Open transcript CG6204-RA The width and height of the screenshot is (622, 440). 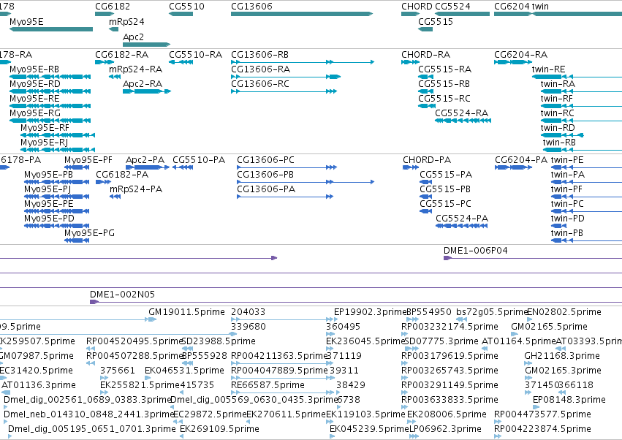click(x=520, y=55)
